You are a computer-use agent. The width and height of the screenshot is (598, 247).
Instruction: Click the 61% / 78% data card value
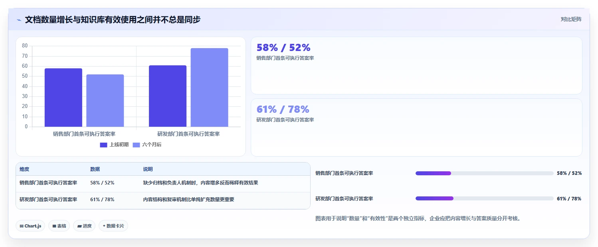click(x=283, y=109)
